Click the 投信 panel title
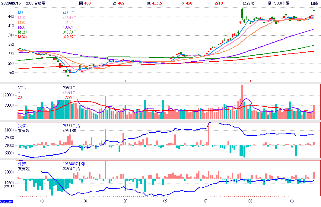Image resolution: width=321 pixels, height=207 pixels. (x=22, y=126)
